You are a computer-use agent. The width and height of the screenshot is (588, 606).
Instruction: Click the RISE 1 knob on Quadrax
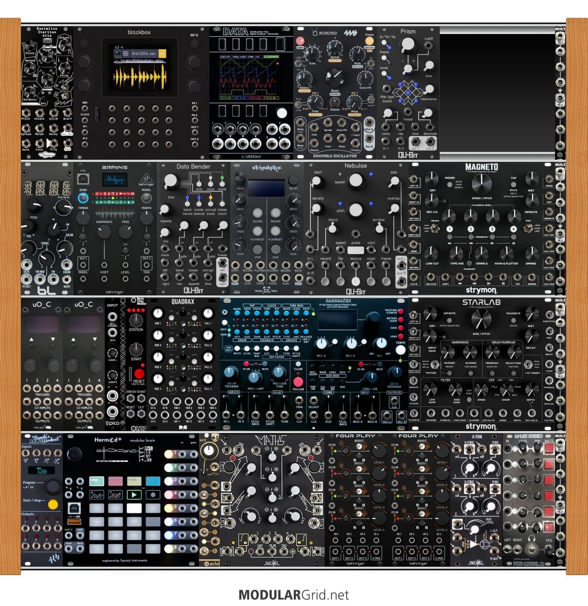[x=158, y=313]
